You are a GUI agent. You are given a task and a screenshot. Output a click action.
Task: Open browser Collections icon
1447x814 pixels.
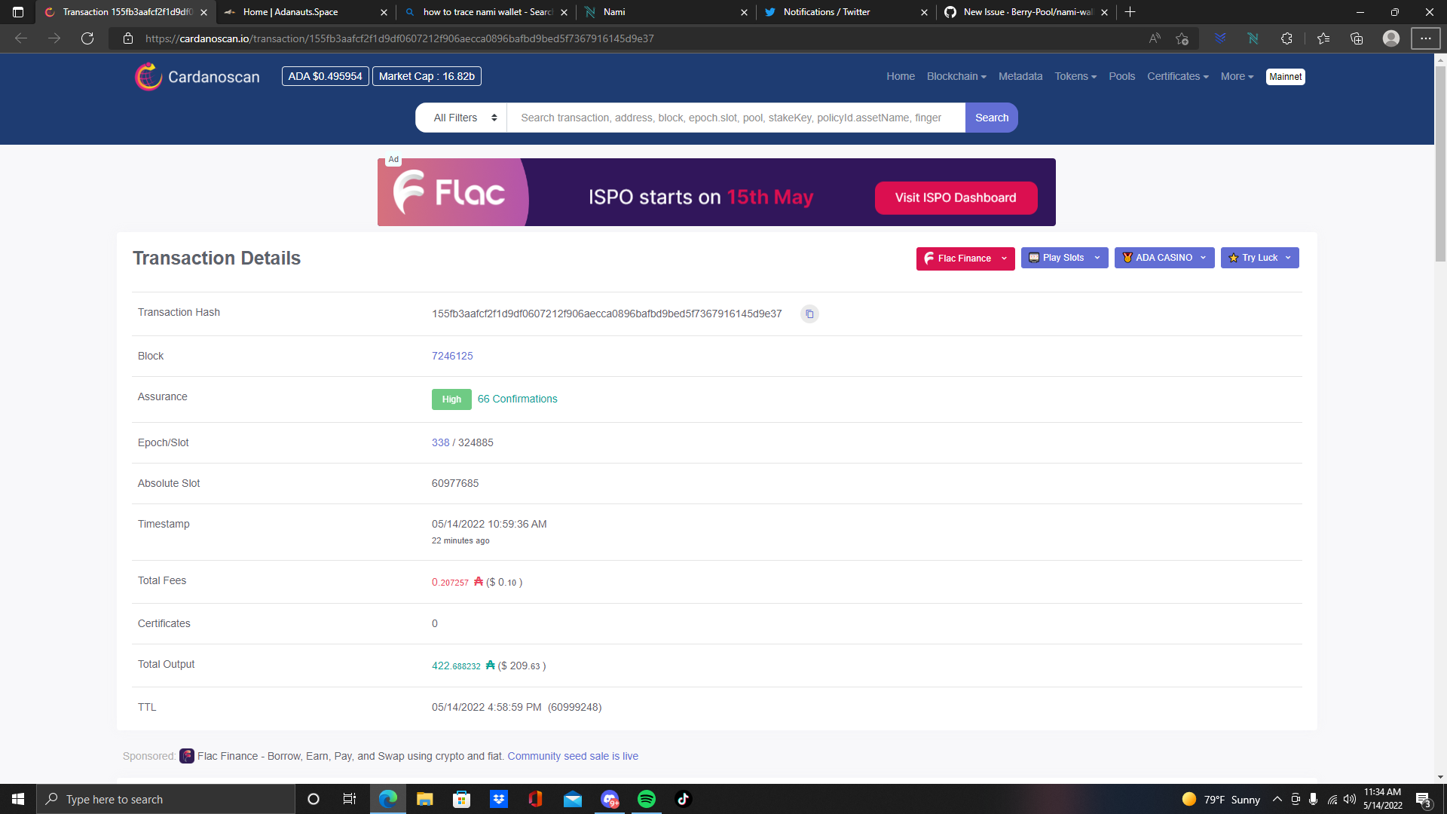1357,38
